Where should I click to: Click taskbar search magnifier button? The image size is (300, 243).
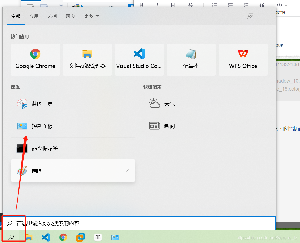[11, 237]
